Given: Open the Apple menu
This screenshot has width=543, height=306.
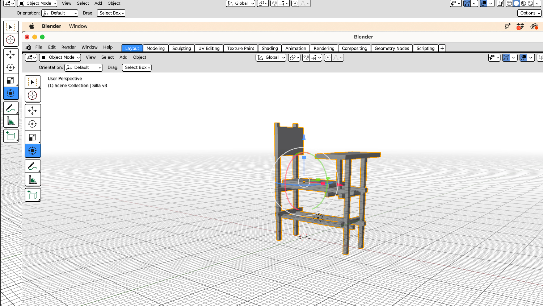Looking at the screenshot, I should click(x=32, y=26).
